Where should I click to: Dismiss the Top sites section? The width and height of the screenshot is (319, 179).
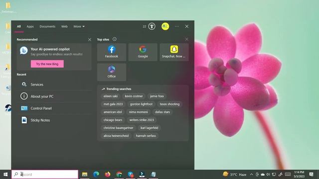(186, 39)
